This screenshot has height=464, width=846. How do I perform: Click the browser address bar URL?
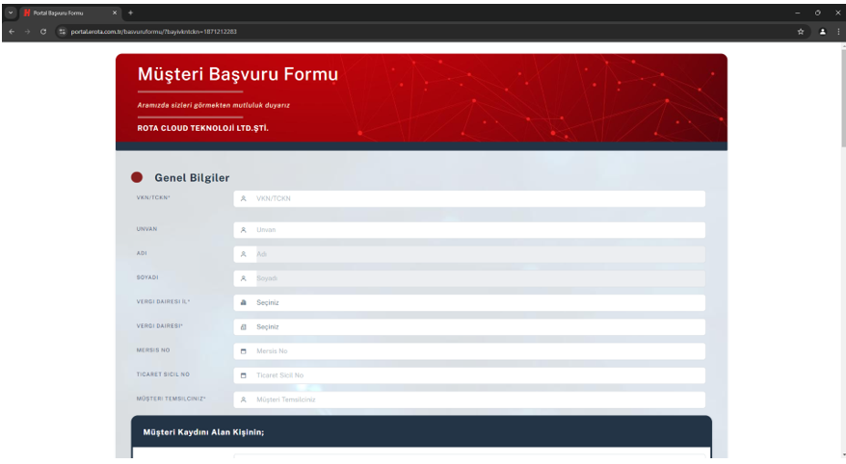click(x=154, y=32)
